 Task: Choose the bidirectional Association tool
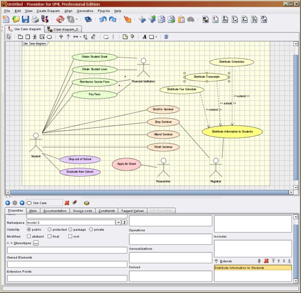[x=76, y=37]
